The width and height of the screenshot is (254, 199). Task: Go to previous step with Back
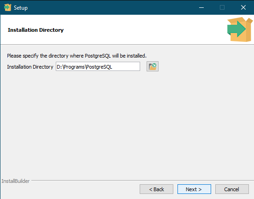pos(156,189)
